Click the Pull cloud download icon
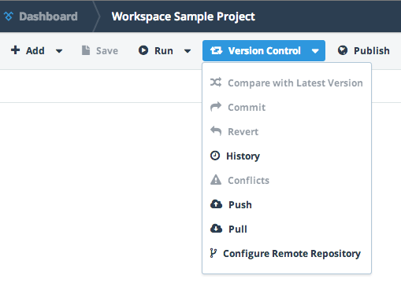Screen dimensions: 401x290 pos(216,229)
